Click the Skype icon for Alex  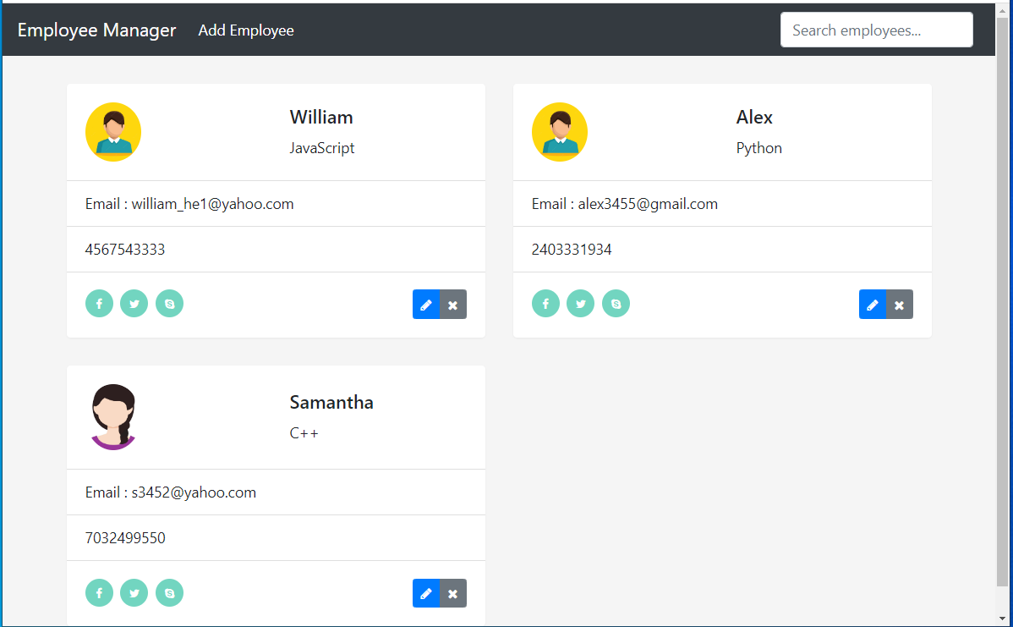pyautogui.click(x=616, y=303)
